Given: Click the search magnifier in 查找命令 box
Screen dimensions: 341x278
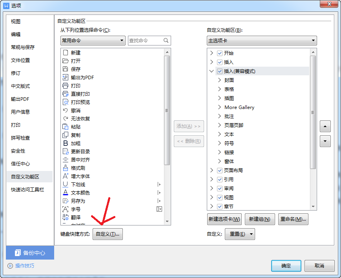Looking at the screenshot, I should coord(166,40).
